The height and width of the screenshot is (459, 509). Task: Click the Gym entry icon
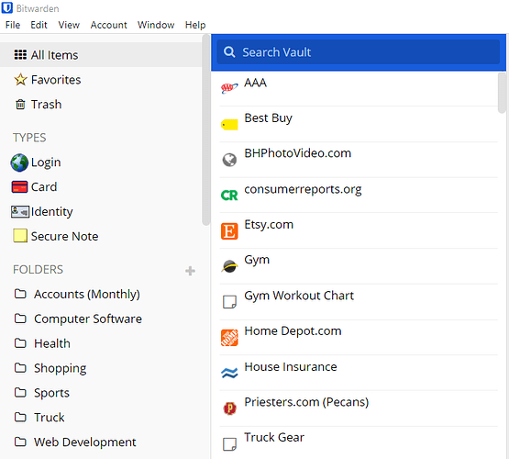point(229,266)
